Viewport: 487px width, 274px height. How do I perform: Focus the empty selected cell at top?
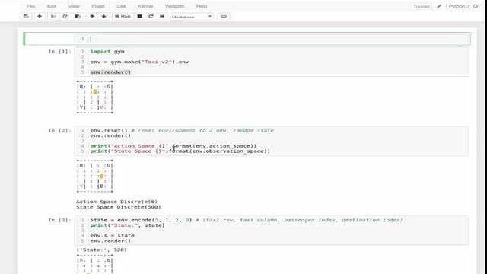click(271, 39)
